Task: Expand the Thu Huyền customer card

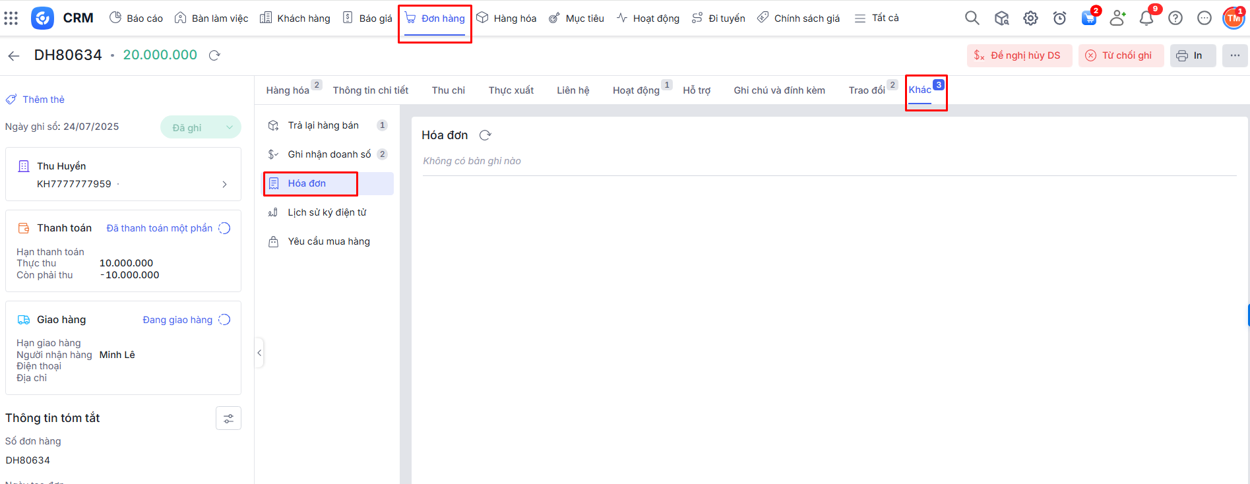Action: [x=224, y=184]
